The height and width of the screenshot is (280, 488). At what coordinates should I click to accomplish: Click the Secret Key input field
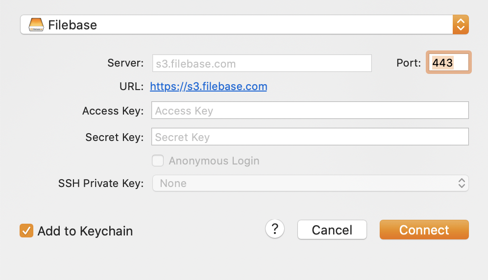310,137
